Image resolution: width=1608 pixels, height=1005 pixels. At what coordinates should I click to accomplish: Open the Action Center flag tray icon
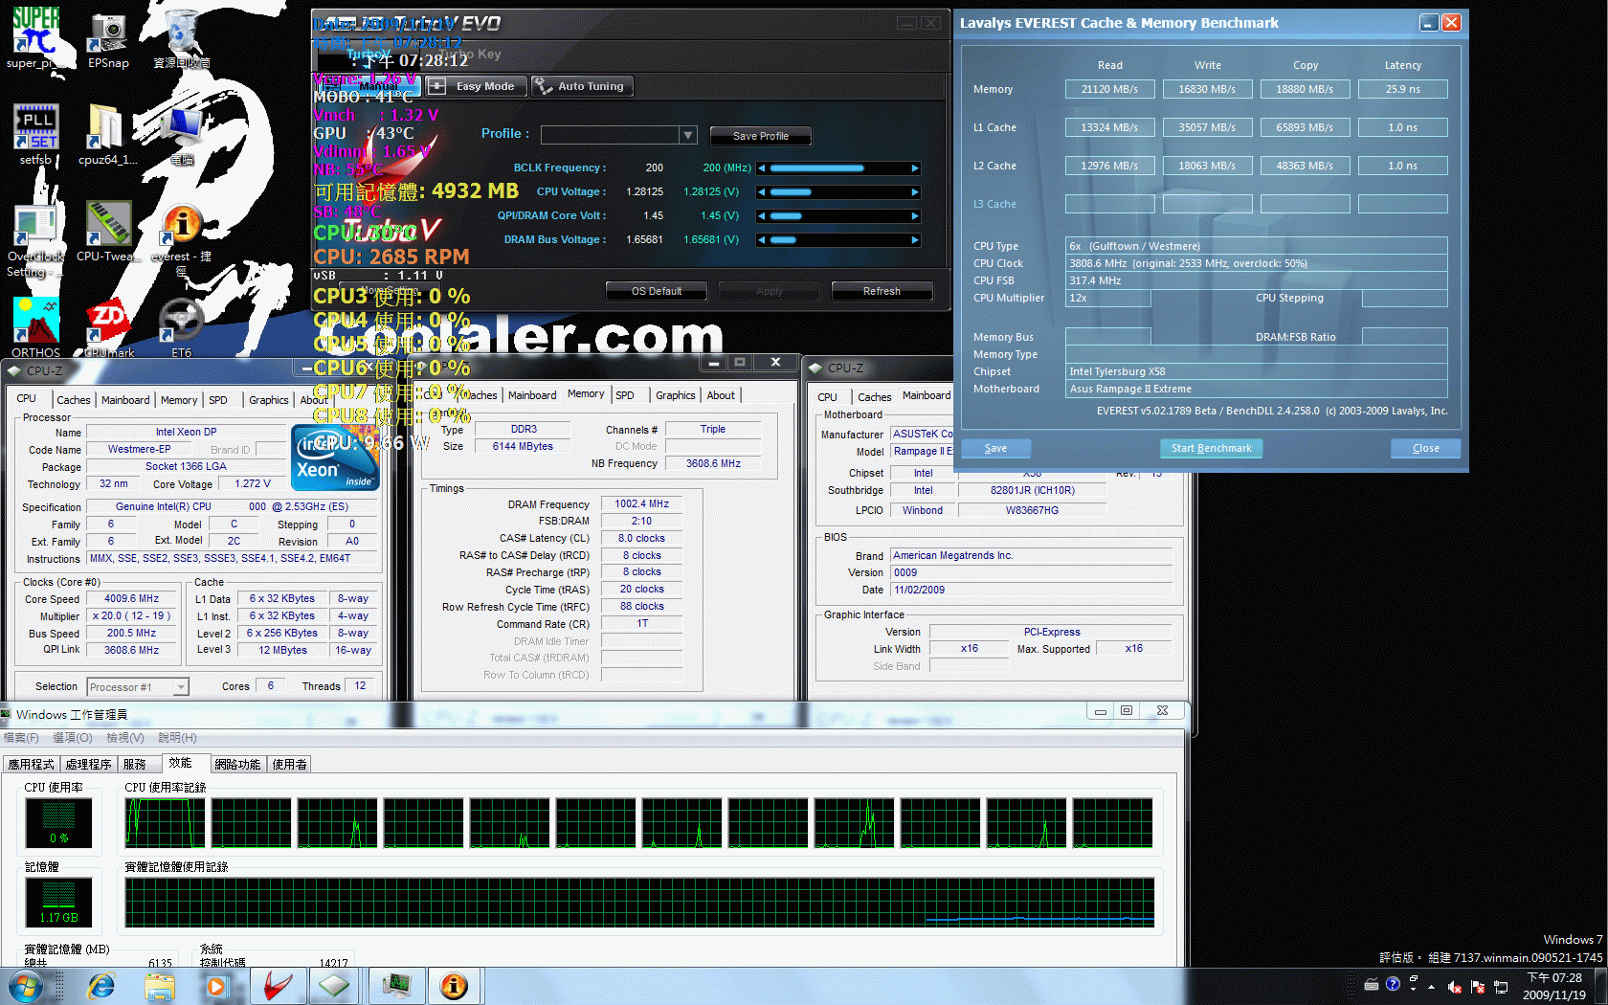(x=1478, y=987)
